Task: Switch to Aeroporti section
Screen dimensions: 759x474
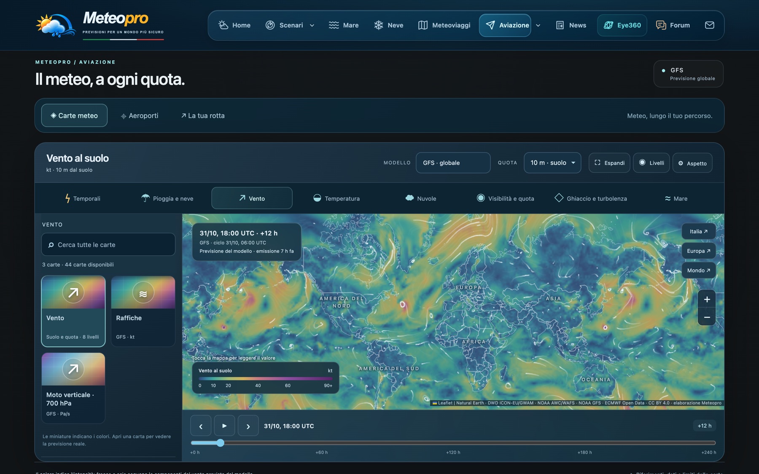Action: pyautogui.click(x=140, y=115)
